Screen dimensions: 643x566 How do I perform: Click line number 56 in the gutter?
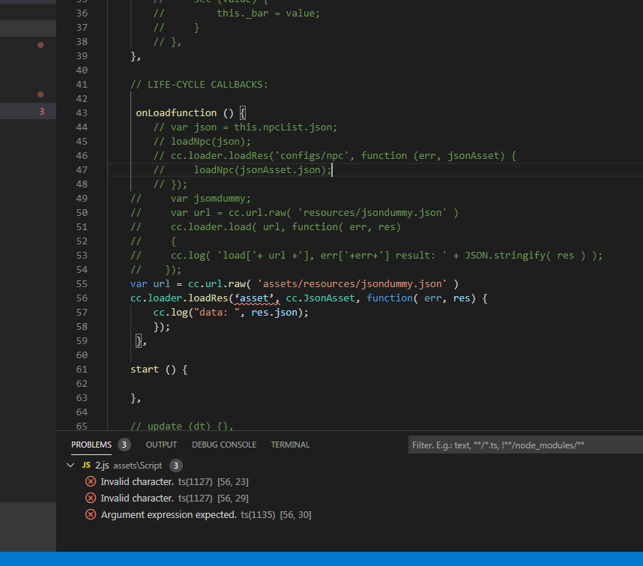(x=81, y=298)
